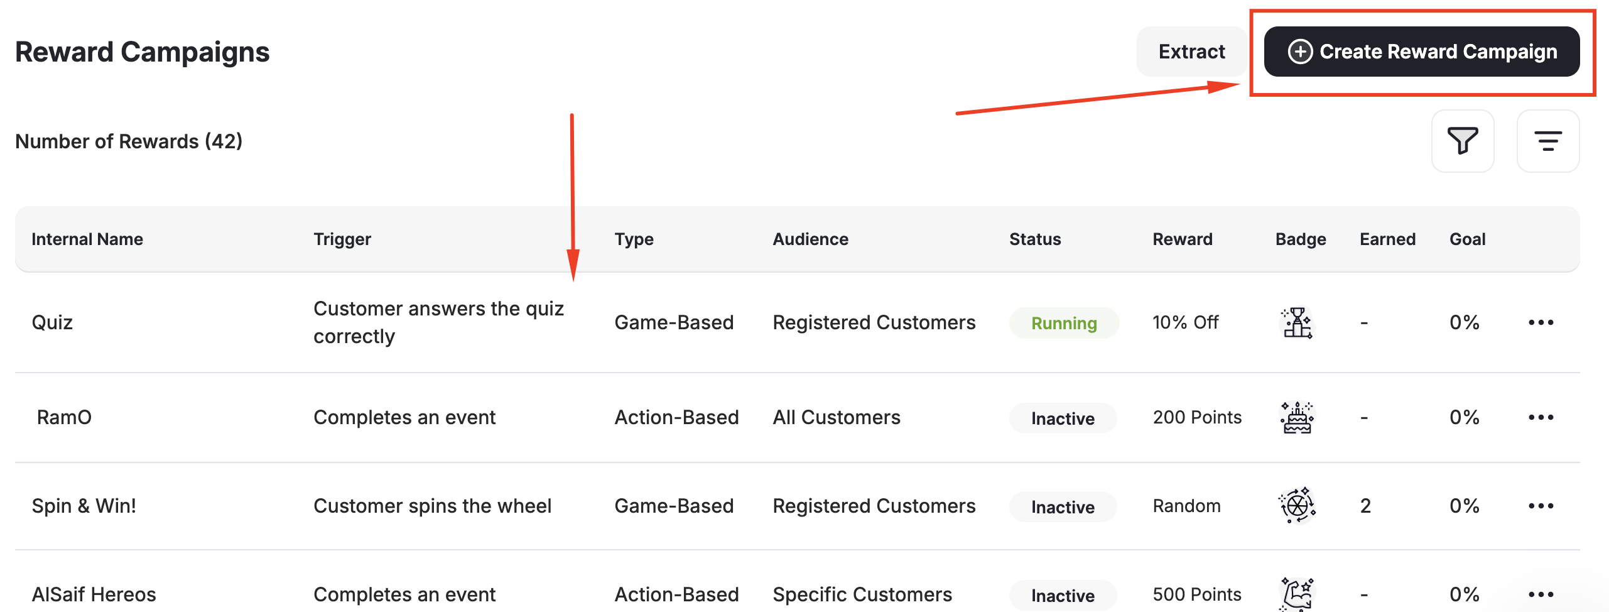Click the 0% goal progress for Quiz

[x=1464, y=322]
